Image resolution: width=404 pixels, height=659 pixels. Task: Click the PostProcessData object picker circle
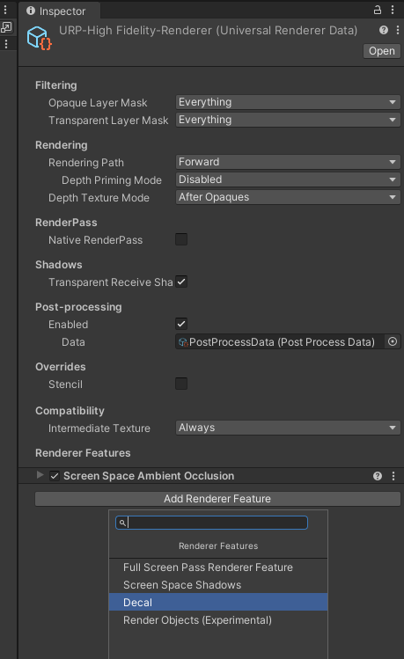[393, 341]
